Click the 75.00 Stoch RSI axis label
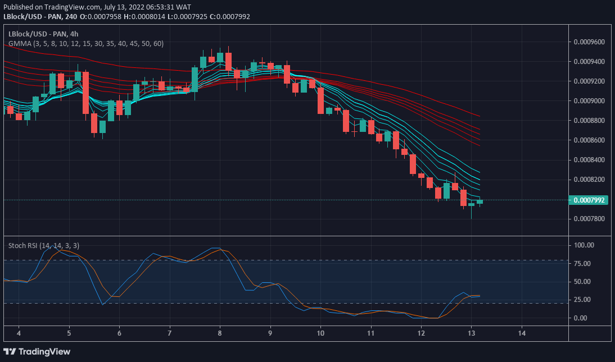 coord(582,264)
